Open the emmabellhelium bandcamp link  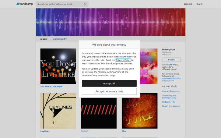(x=171, y=79)
